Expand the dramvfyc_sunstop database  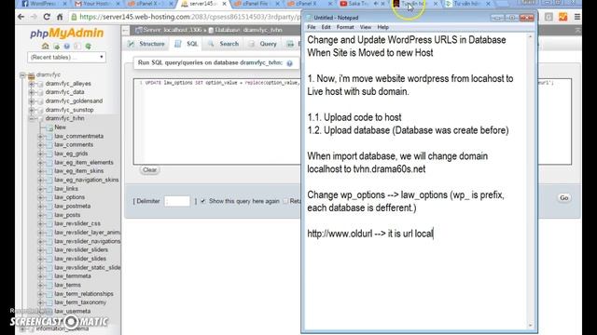32,110
